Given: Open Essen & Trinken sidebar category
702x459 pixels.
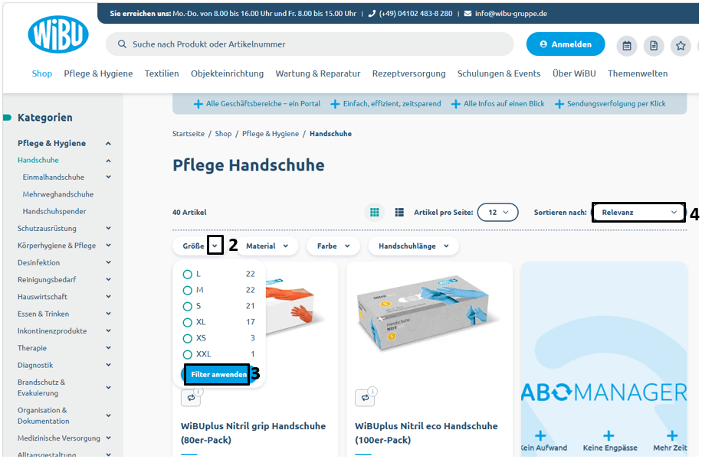Looking at the screenshot, I should pos(43,314).
